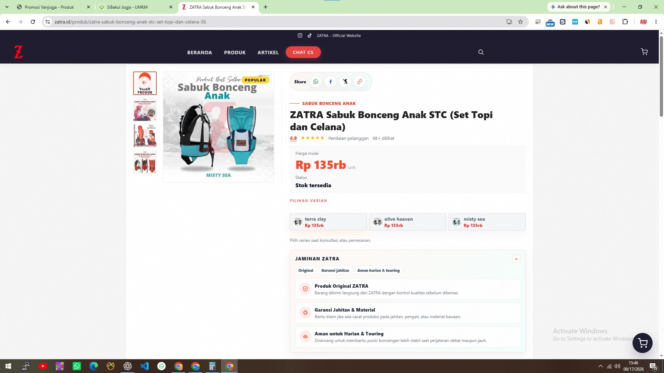Open the Artikel menu
The image size is (664, 373).
pos(268,52)
